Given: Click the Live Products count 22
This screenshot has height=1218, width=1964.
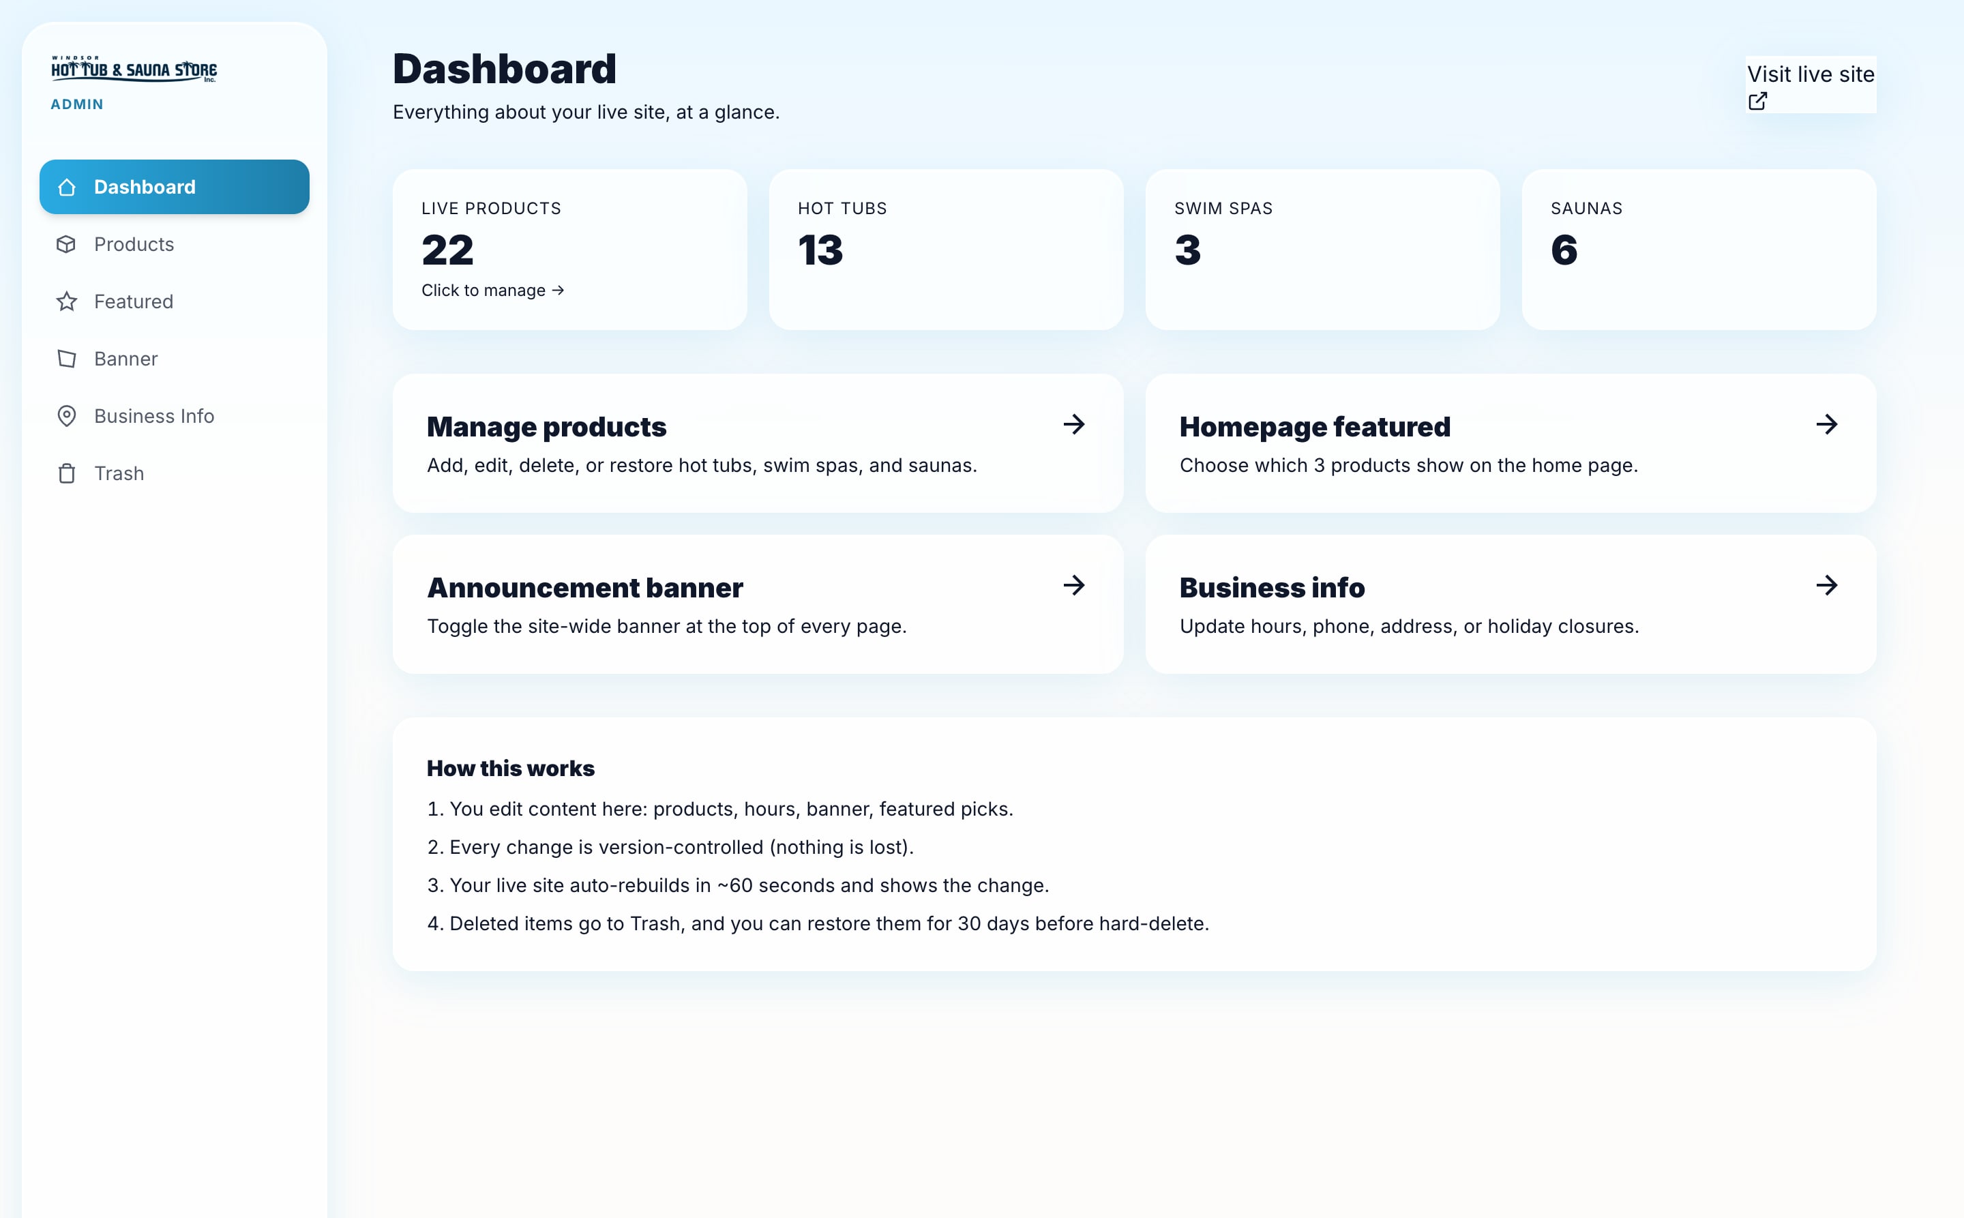Looking at the screenshot, I should pyautogui.click(x=448, y=250).
